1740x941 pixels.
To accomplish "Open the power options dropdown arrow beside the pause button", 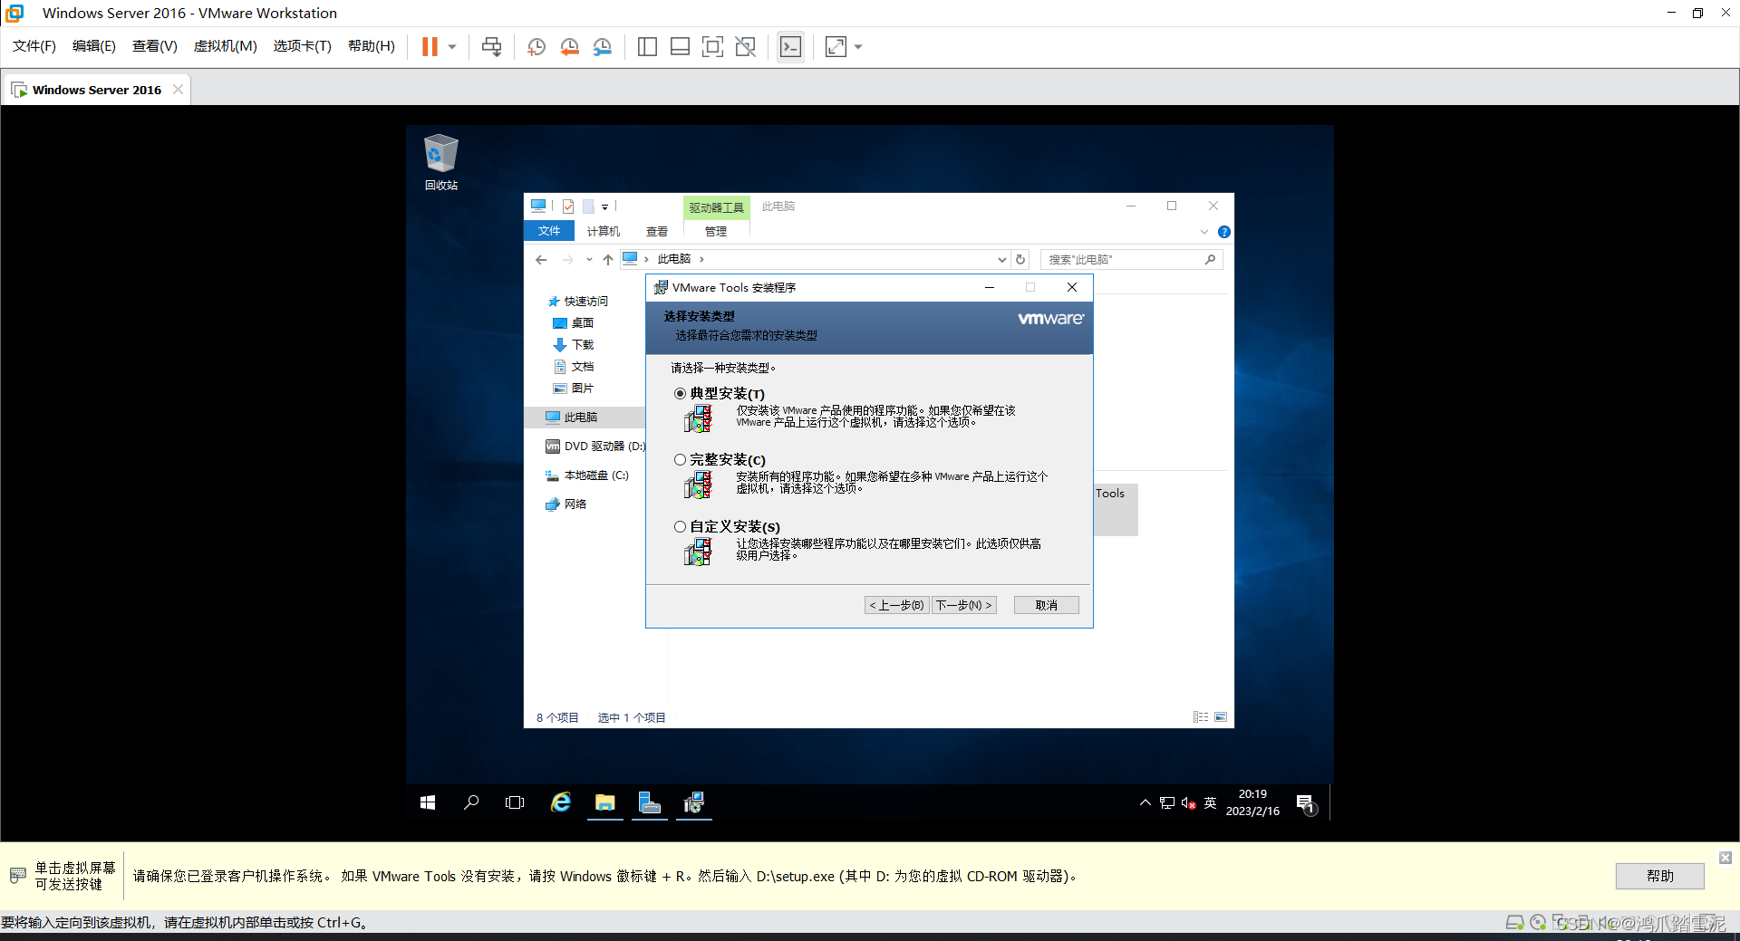I will 452,47.
